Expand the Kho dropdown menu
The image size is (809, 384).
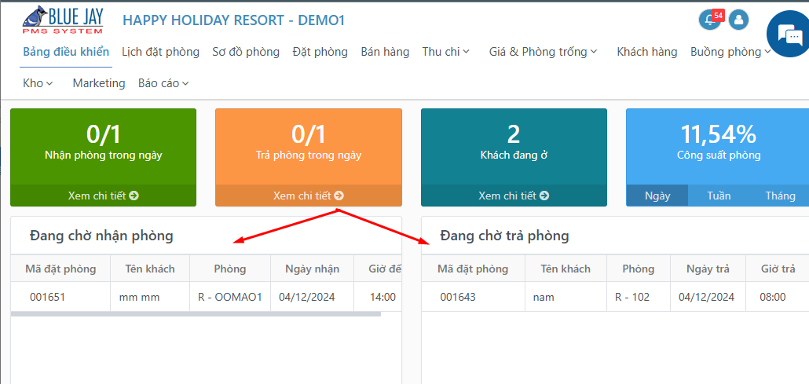click(x=38, y=83)
